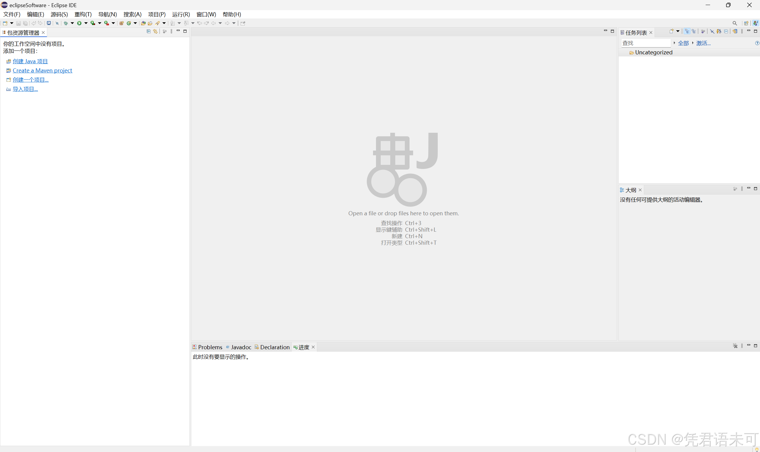Image resolution: width=760 pixels, height=452 pixels.
Task: Click magnifier search icon at top right
Action: pos(735,23)
